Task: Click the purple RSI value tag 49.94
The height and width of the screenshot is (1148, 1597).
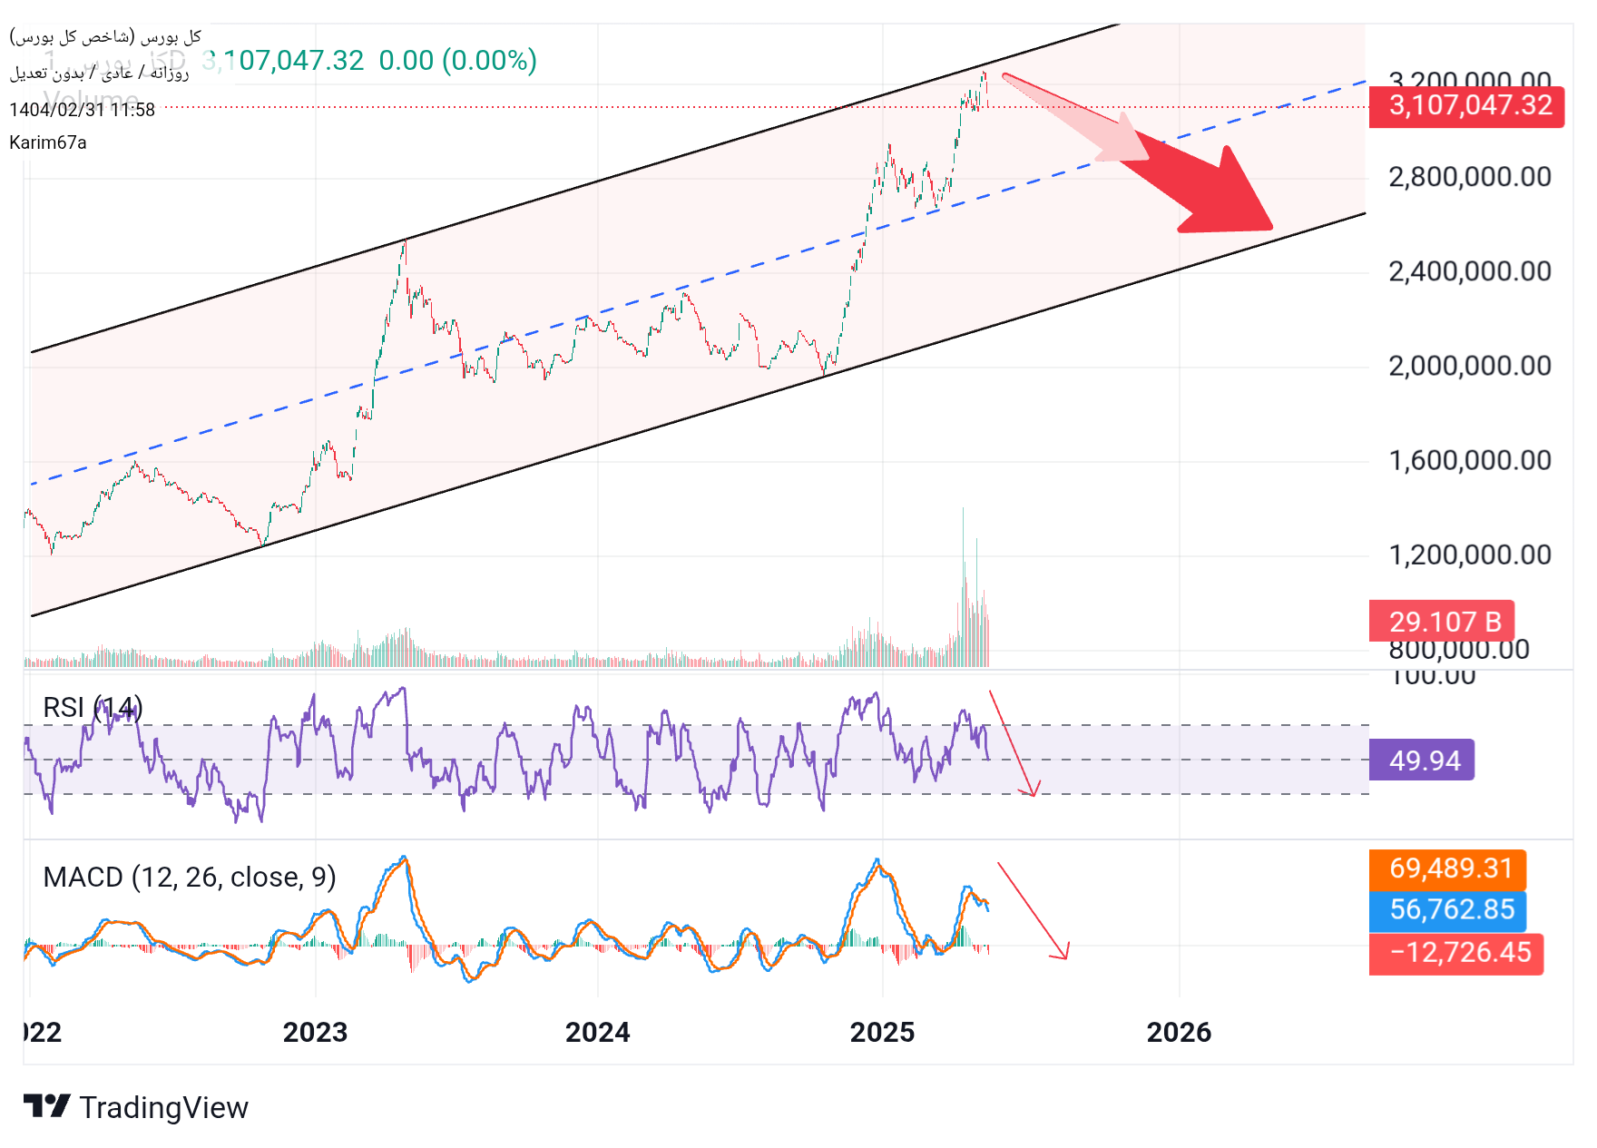Action: [x=1421, y=760]
